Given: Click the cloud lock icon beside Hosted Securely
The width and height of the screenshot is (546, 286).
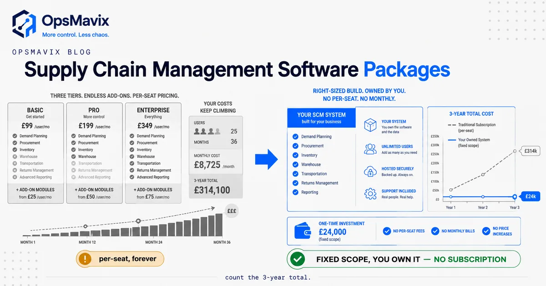Looking at the screenshot, I should tap(370, 171).
